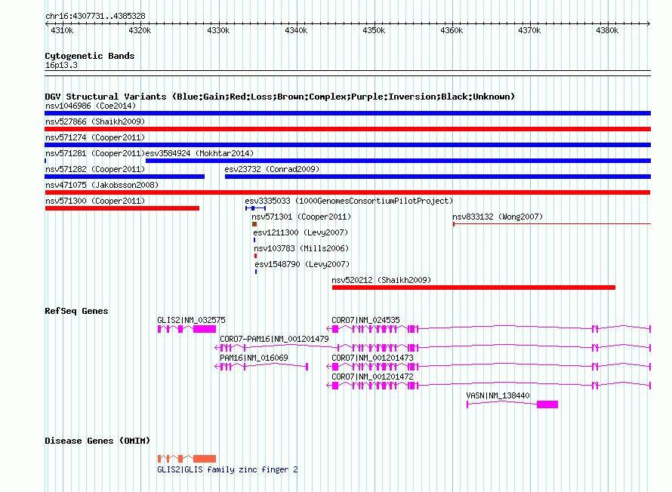This screenshot has width=672, height=492.
Task: Click the 16p13.3 cytogenetic band label
Action: pyautogui.click(x=61, y=65)
